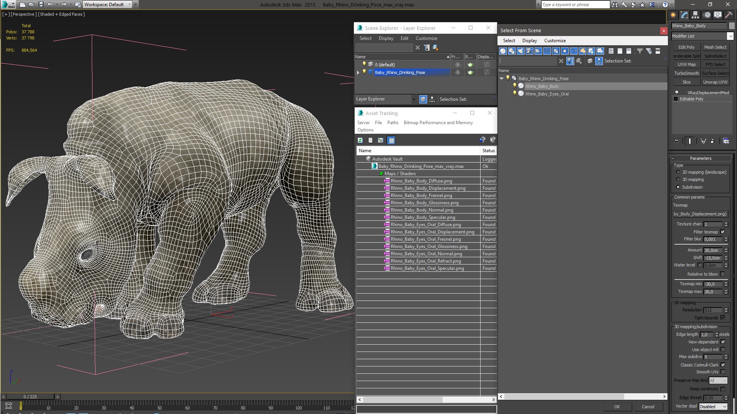Toggle Display Cameras filter in Select From Scene

coord(529,51)
